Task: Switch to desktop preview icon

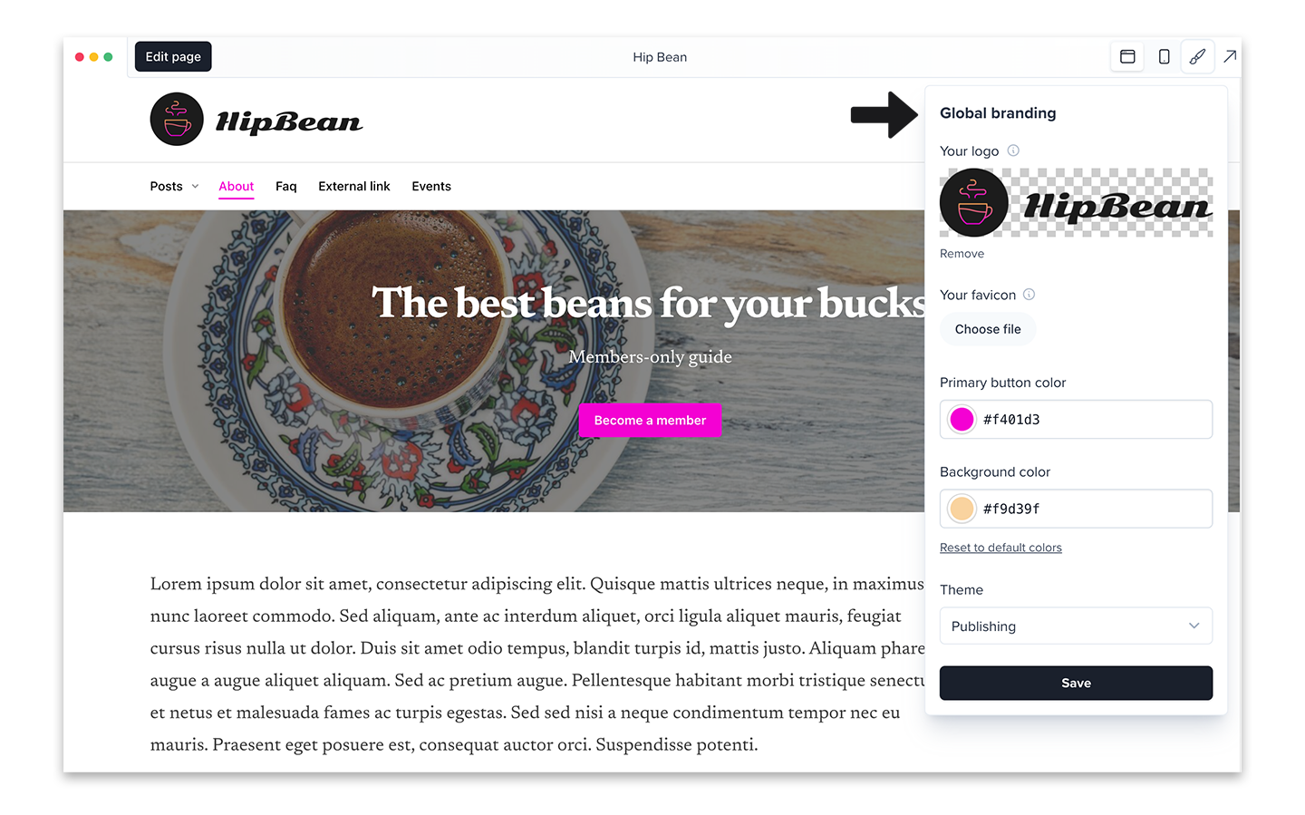Action: (1127, 56)
